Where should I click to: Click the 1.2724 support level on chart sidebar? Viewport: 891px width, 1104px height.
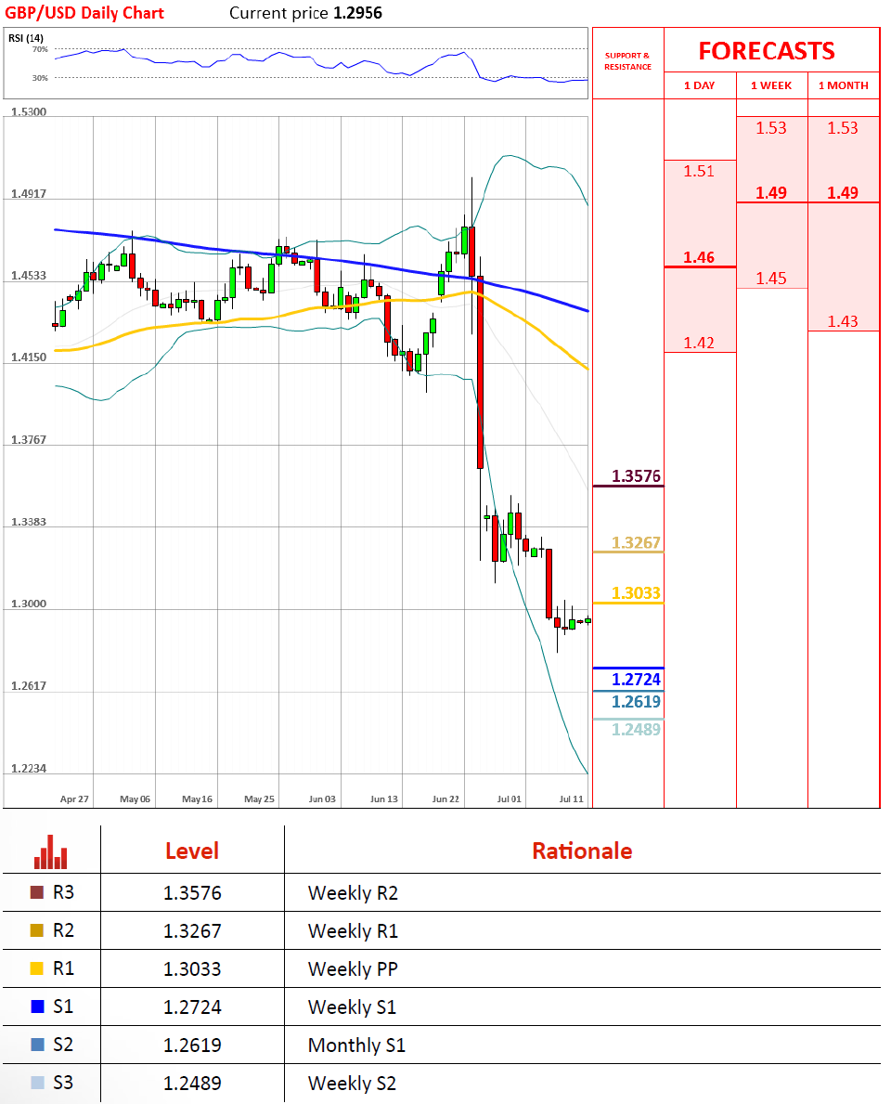(x=636, y=680)
